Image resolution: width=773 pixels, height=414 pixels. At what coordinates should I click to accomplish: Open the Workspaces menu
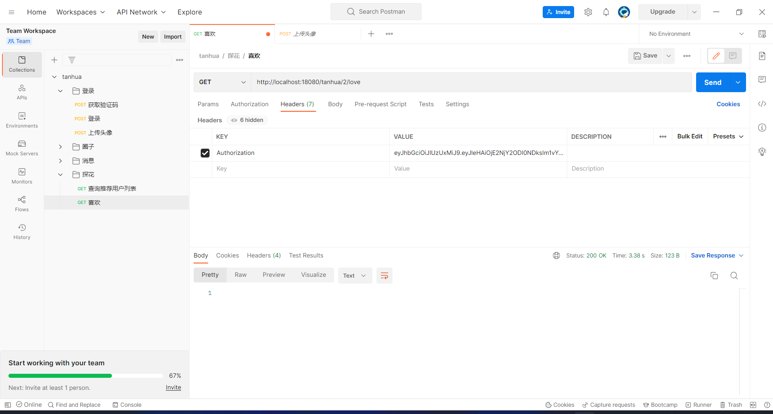[81, 12]
